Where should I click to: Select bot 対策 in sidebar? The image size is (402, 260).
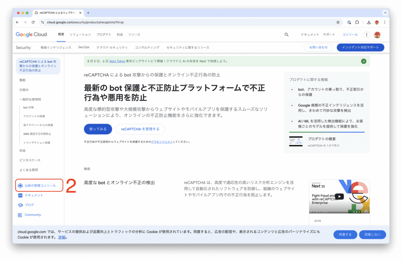28,107
